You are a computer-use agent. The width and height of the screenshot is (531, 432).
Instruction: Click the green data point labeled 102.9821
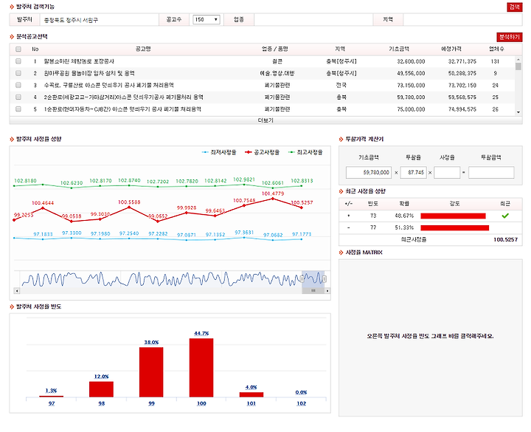tap(244, 185)
